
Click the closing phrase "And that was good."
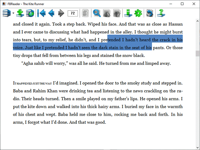(x=88, y=122)
